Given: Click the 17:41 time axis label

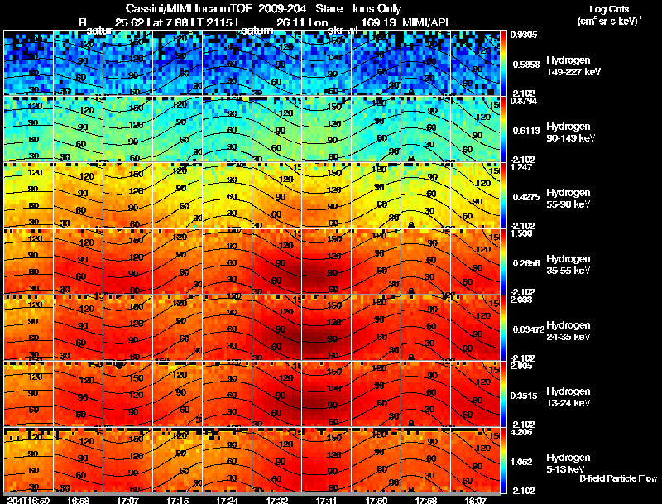Looking at the screenshot, I should click(x=326, y=500).
